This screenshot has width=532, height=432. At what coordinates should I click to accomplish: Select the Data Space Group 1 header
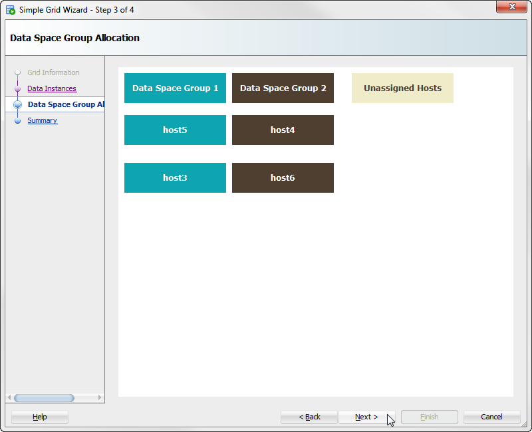[175, 88]
